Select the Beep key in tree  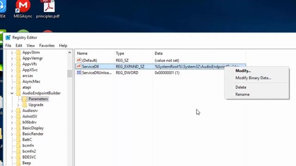pyautogui.click(x=27, y=163)
